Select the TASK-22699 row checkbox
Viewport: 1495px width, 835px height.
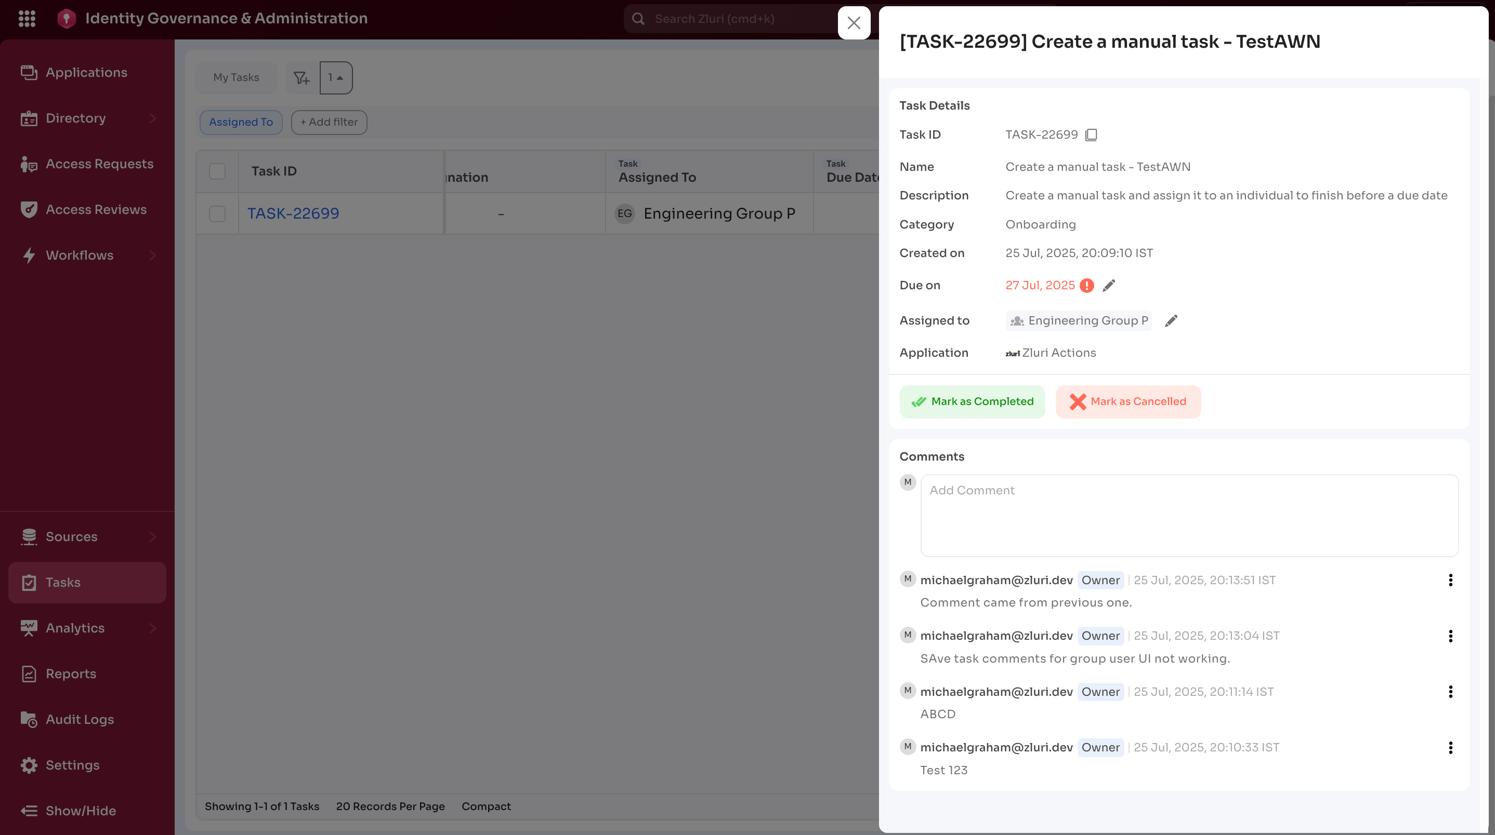217,214
